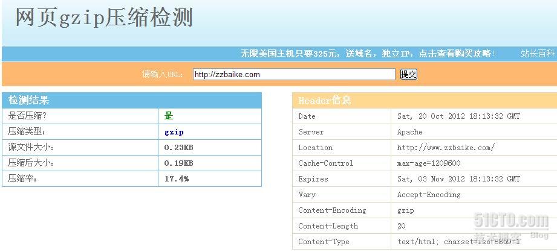Click the 提交 submit button

(408, 74)
